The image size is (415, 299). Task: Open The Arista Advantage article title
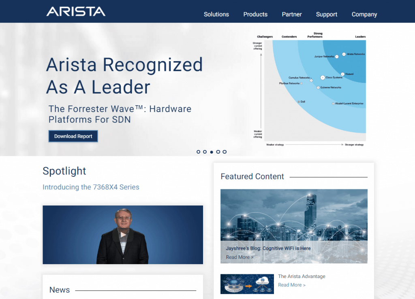pyautogui.click(x=302, y=276)
